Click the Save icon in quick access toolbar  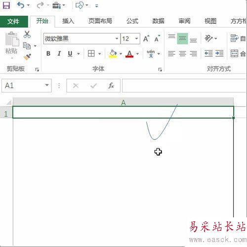coord(6,5)
